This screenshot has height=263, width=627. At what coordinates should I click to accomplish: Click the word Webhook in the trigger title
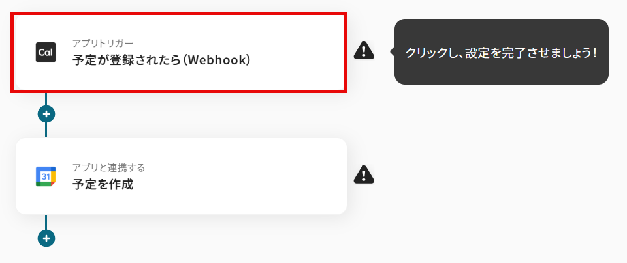[217, 60]
